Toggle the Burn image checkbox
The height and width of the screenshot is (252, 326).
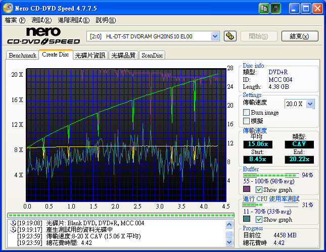tap(247, 113)
